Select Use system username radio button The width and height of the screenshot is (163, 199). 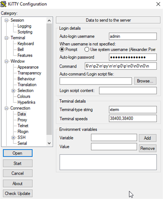point(87,49)
